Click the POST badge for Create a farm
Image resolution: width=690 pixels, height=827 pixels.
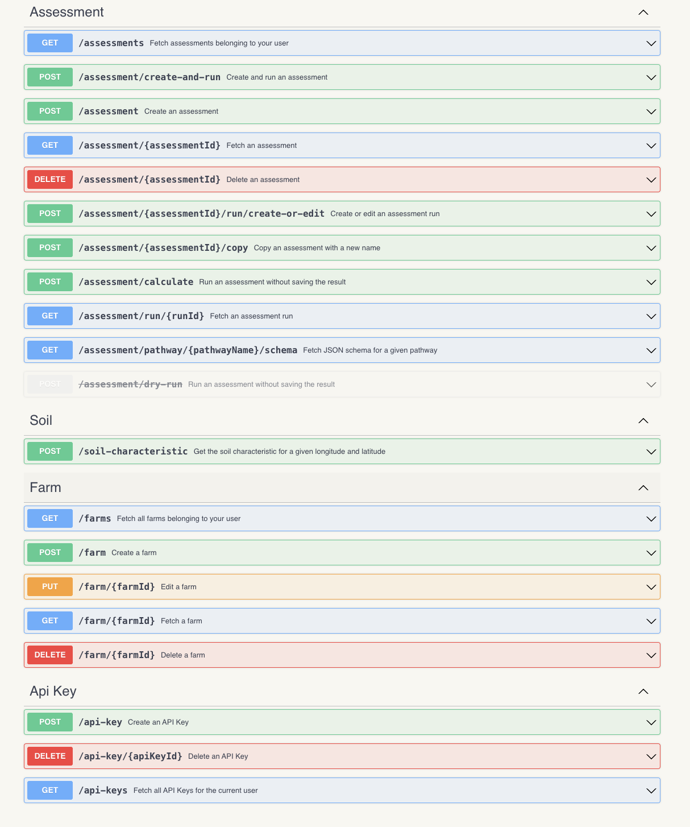(50, 552)
